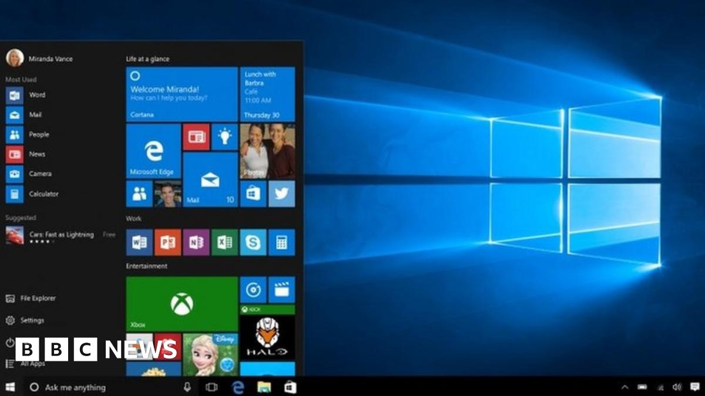The width and height of the screenshot is (705, 396).
Task: Open the Excel tile in Work group
Action: coord(224,242)
